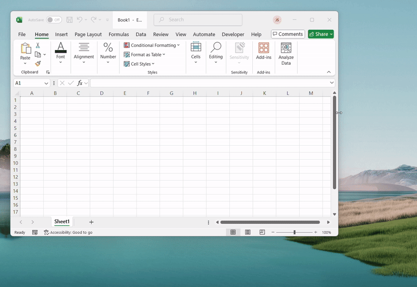Click the zoom slider handle
This screenshot has width=417, height=287.
[295, 232]
